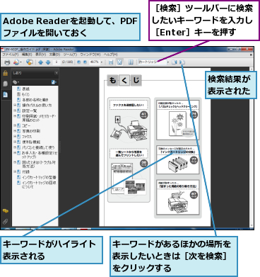The width and height of the screenshot is (260, 277).
Task: Expand the 設定一覧 bookmark
Action: [14, 111]
